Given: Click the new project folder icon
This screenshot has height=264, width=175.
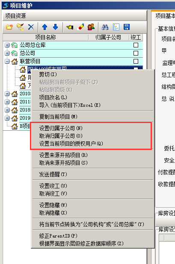Looking at the screenshot, I should [x=9, y=27].
